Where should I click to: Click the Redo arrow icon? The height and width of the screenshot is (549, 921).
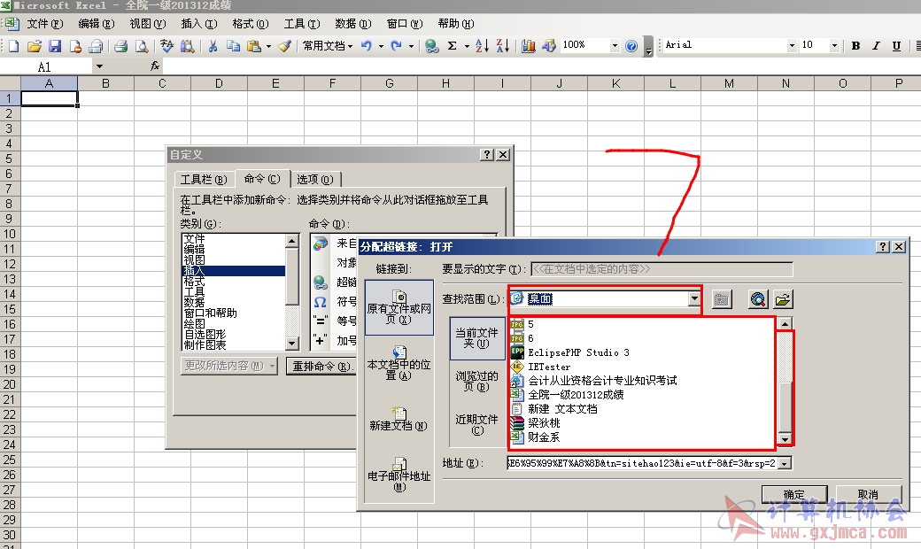[397, 45]
